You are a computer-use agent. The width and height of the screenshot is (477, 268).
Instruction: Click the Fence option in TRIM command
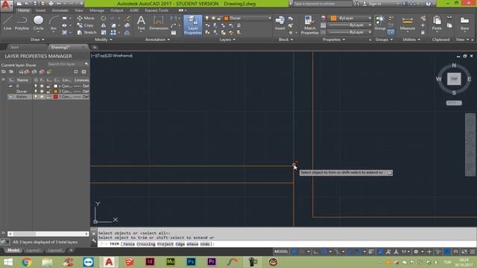click(129, 244)
